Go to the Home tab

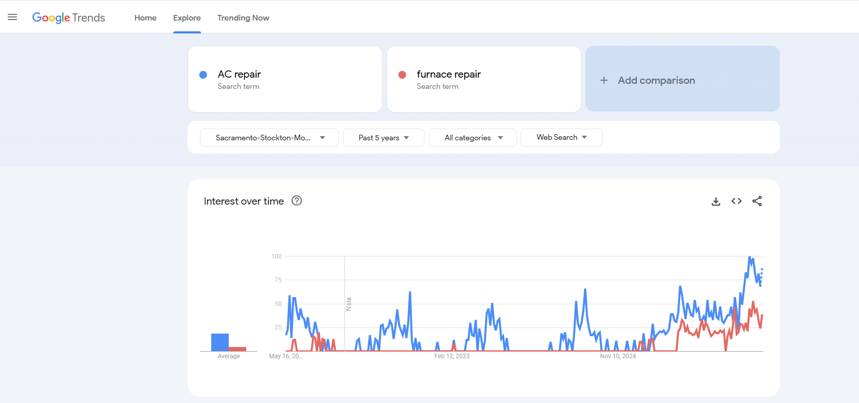click(145, 17)
